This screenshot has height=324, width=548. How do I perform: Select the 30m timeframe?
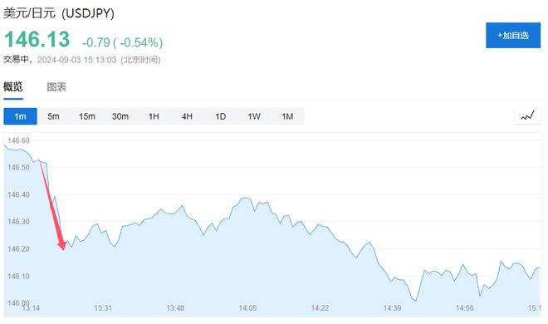120,116
